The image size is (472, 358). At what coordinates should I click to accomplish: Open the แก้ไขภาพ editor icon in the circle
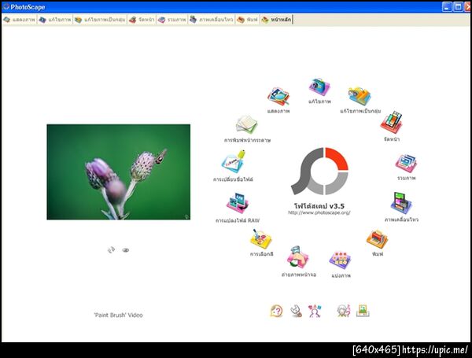click(319, 87)
